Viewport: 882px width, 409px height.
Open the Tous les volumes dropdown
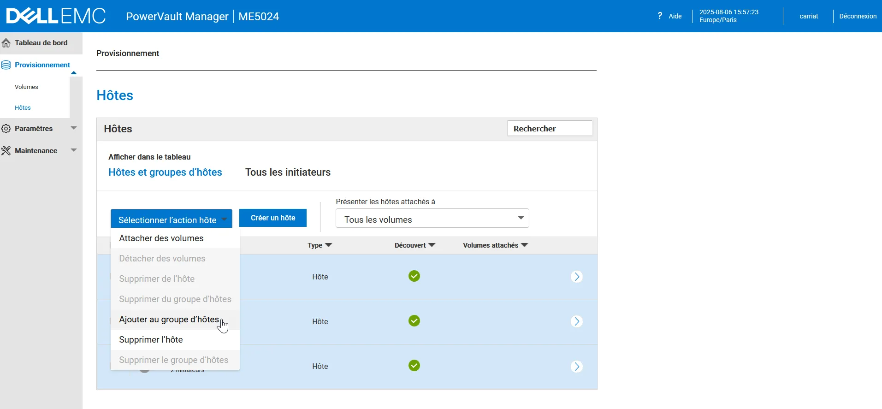click(432, 219)
